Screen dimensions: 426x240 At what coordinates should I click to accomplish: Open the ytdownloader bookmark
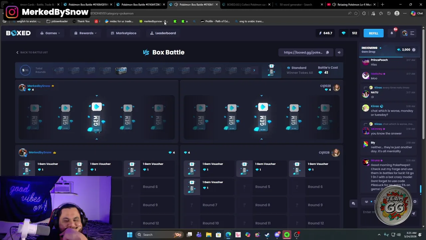(57, 21)
